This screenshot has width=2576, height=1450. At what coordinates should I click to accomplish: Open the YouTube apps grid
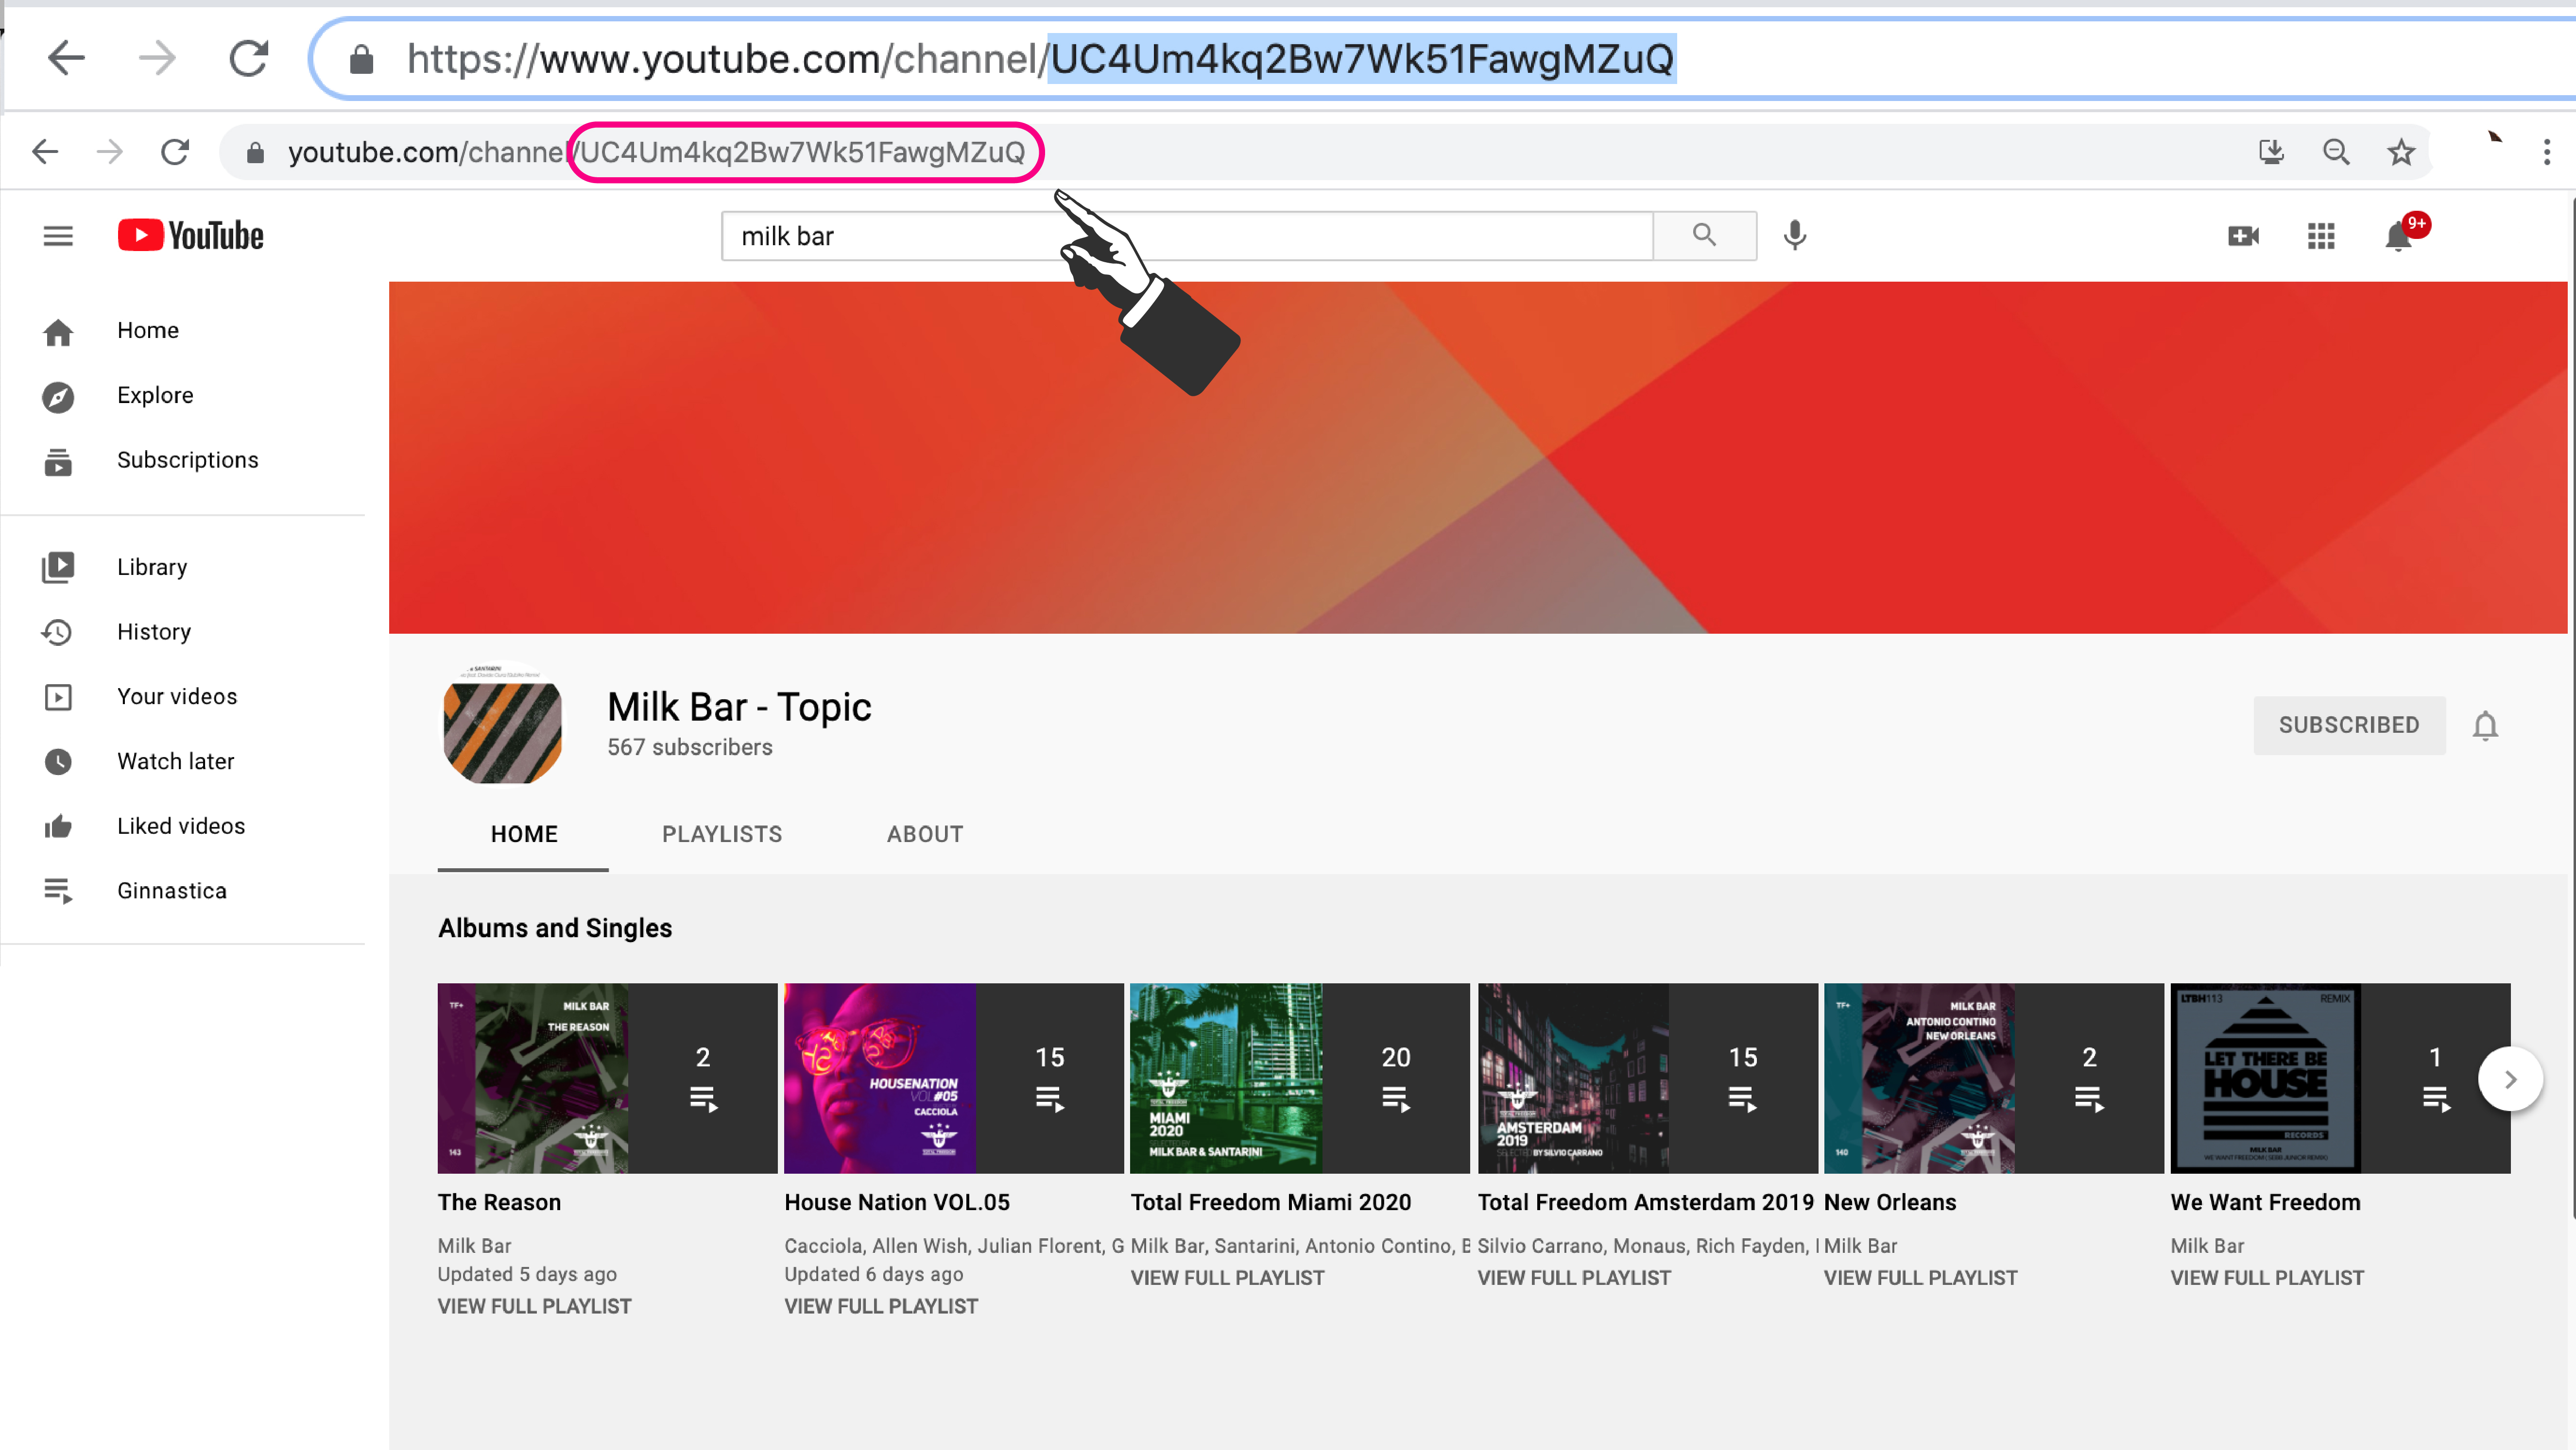(x=2321, y=236)
